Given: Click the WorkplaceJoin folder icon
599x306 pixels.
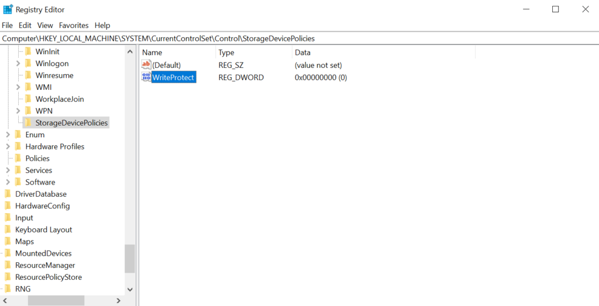Looking at the screenshot, I should click(28, 99).
